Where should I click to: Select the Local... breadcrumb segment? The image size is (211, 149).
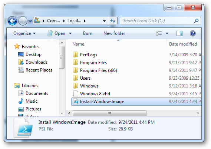pos(74,21)
